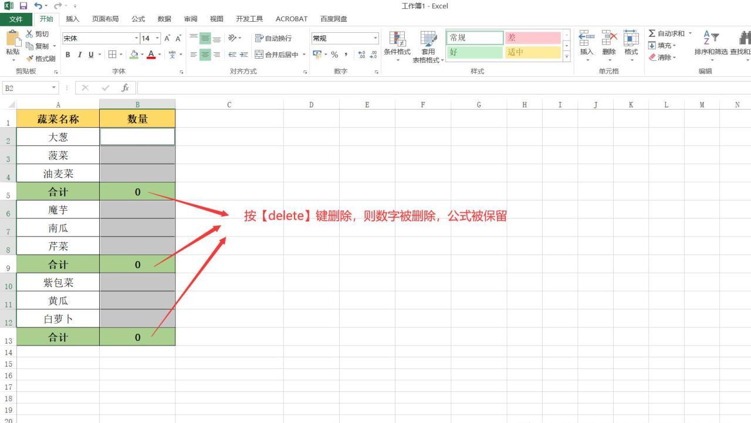
Task: Click the increase indent icon
Action: [x=244, y=55]
